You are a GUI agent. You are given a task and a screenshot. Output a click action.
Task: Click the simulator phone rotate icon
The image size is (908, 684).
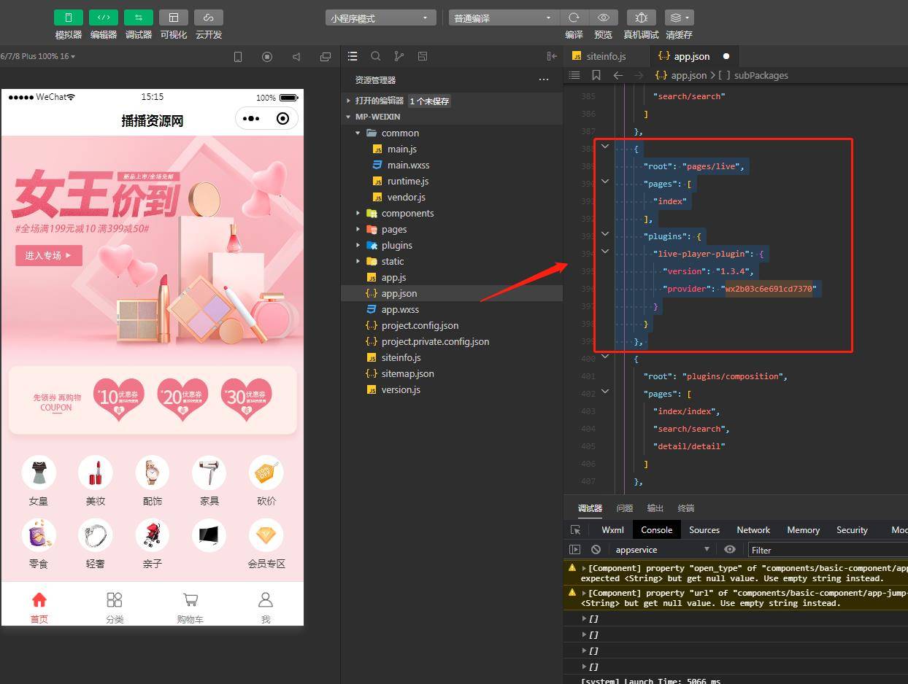tap(238, 57)
